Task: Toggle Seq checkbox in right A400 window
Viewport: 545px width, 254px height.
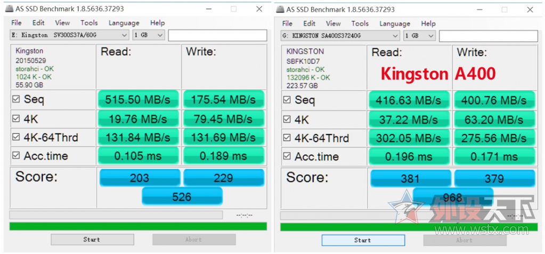Action: (287, 100)
